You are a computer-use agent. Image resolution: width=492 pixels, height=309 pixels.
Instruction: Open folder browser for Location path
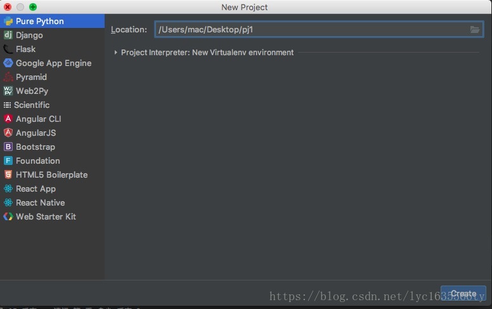tap(475, 30)
